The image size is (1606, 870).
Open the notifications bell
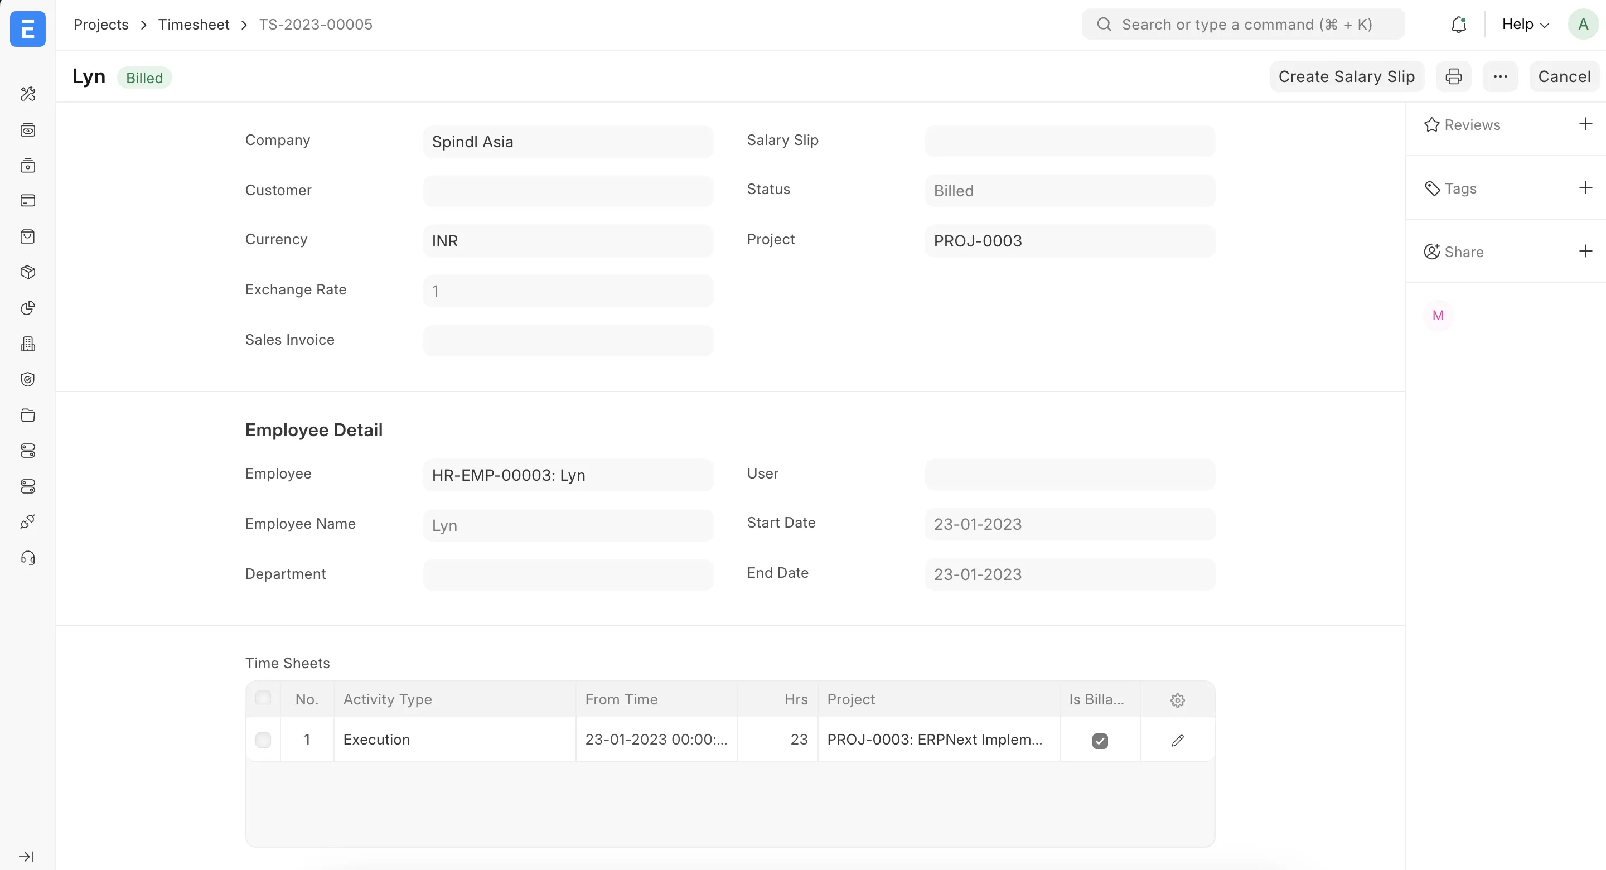(x=1458, y=25)
